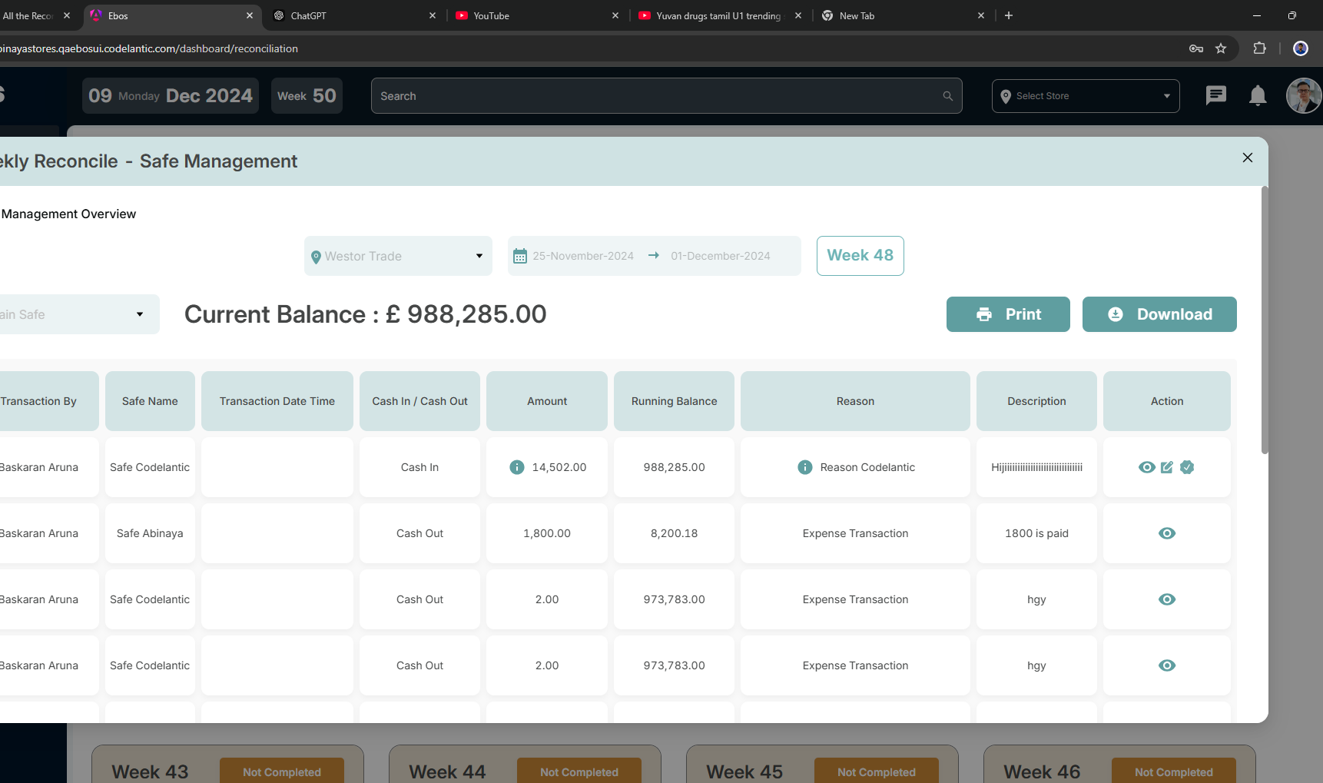1323x783 pixels.
Task: Click the search magnifier icon
Action: click(947, 96)
